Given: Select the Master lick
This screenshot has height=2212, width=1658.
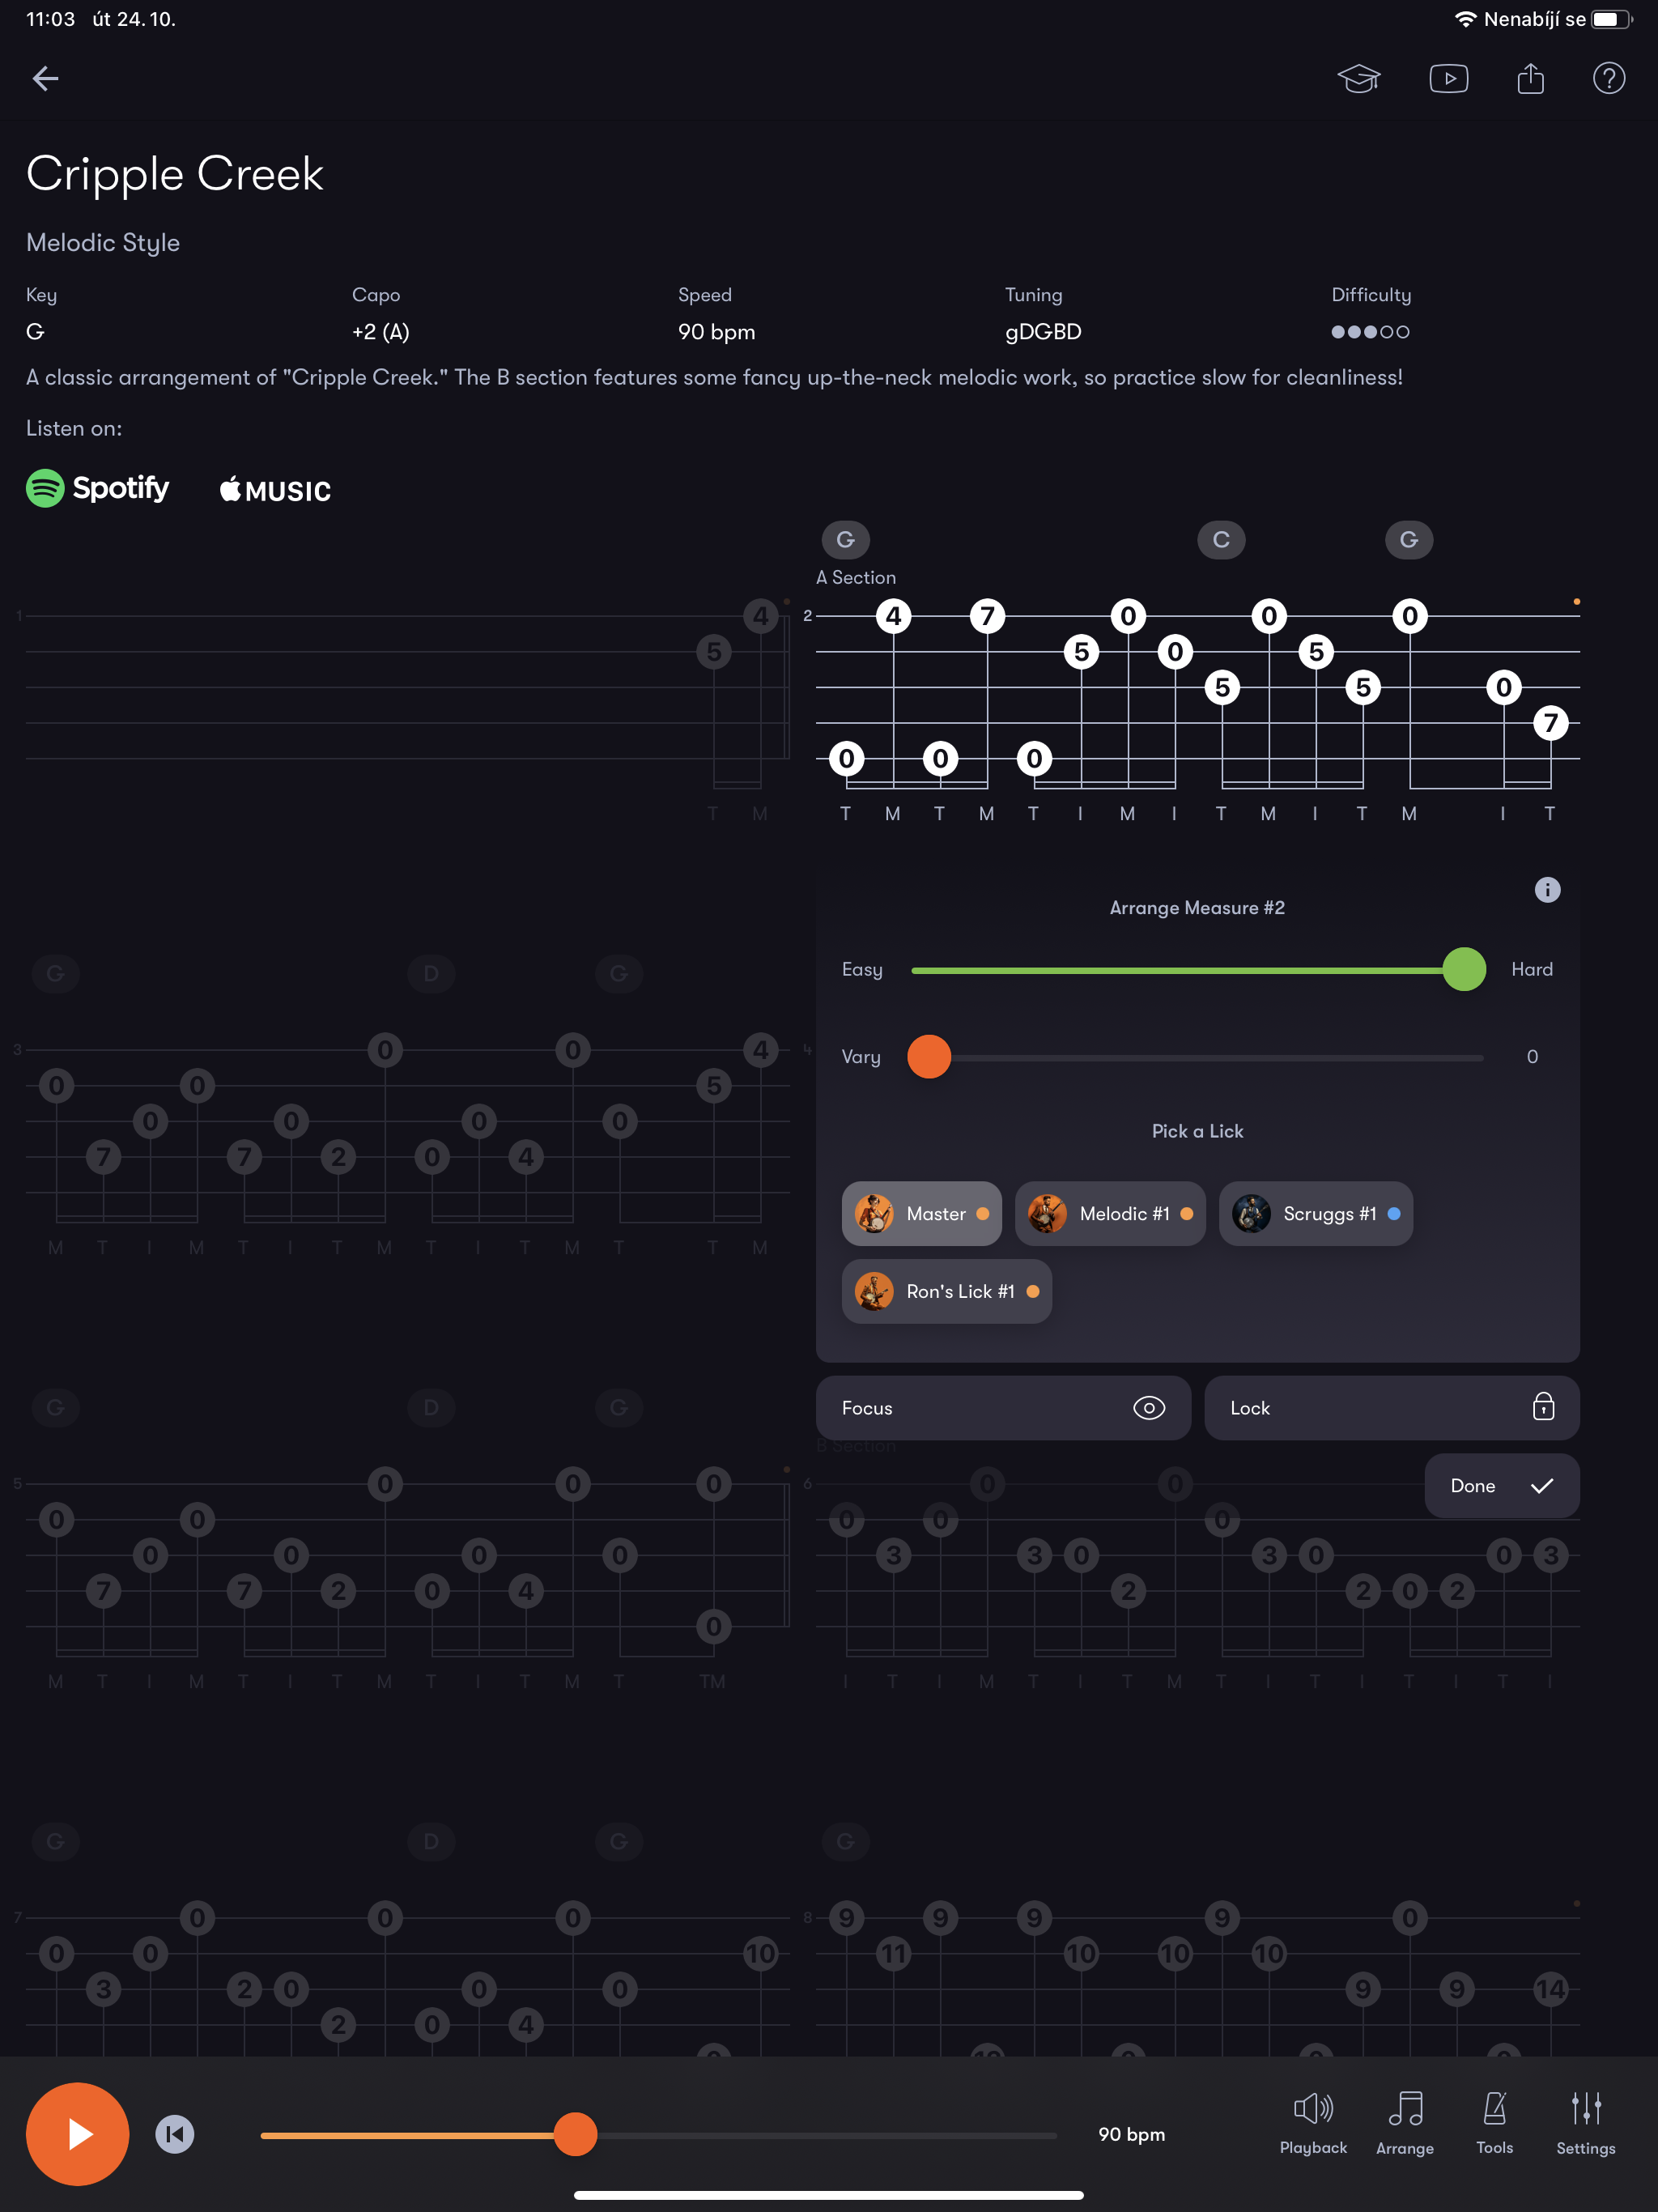Looking at the screenshot, I should tap(921, 1214).
